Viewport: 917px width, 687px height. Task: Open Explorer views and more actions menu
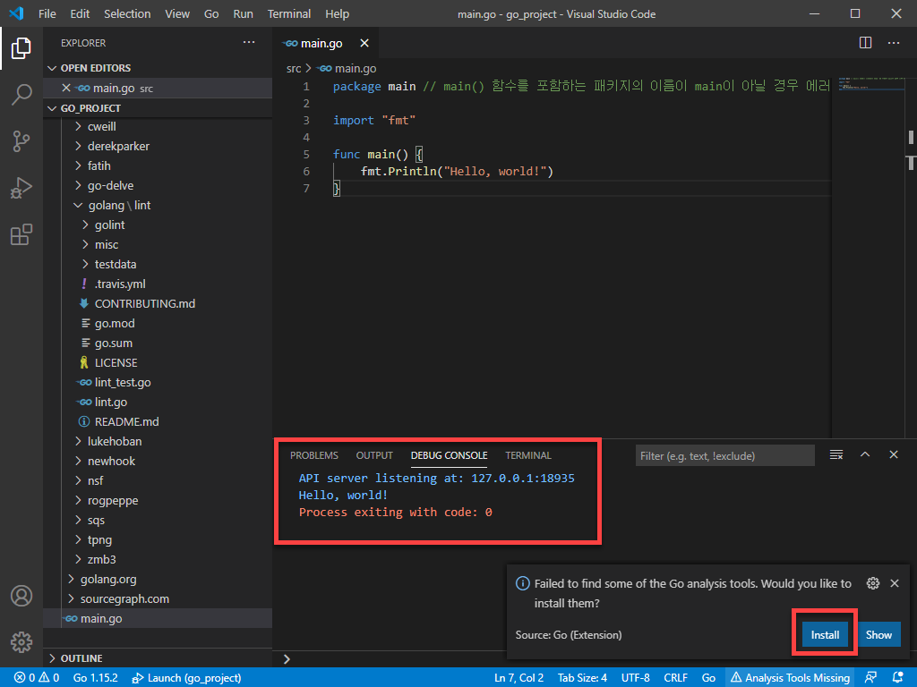(x=249, y=42)
